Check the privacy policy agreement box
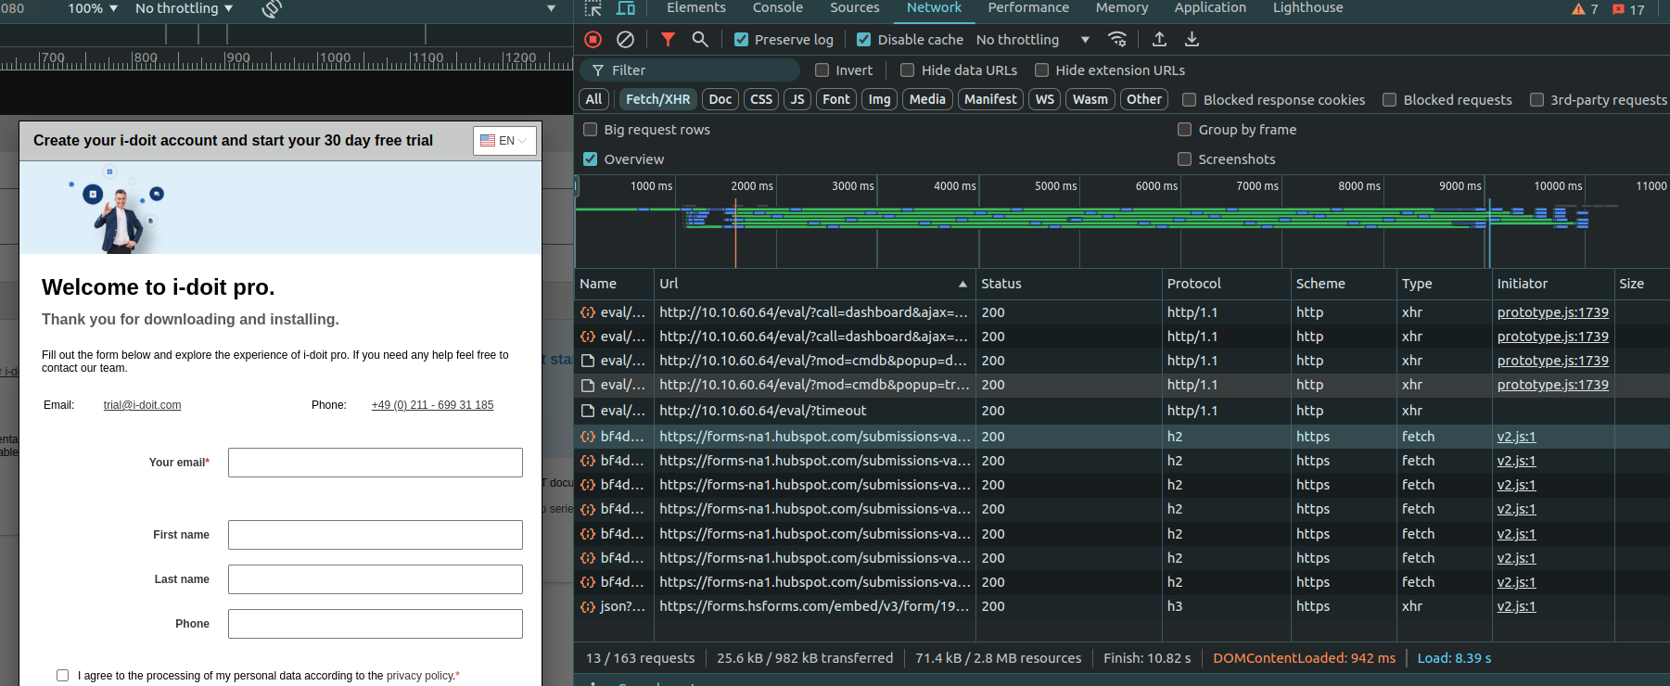The image size is (1670, 686). 62,676
